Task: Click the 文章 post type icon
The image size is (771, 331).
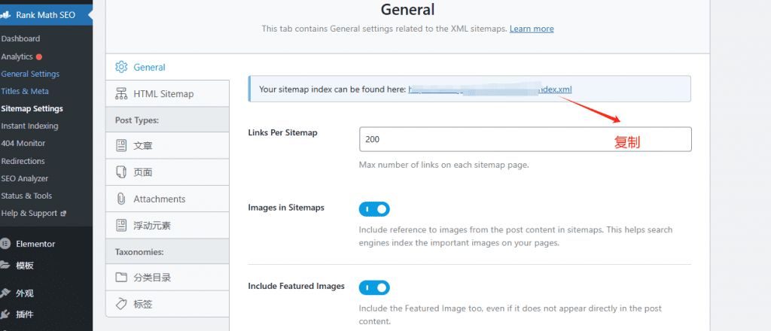Action: point(121,145)
